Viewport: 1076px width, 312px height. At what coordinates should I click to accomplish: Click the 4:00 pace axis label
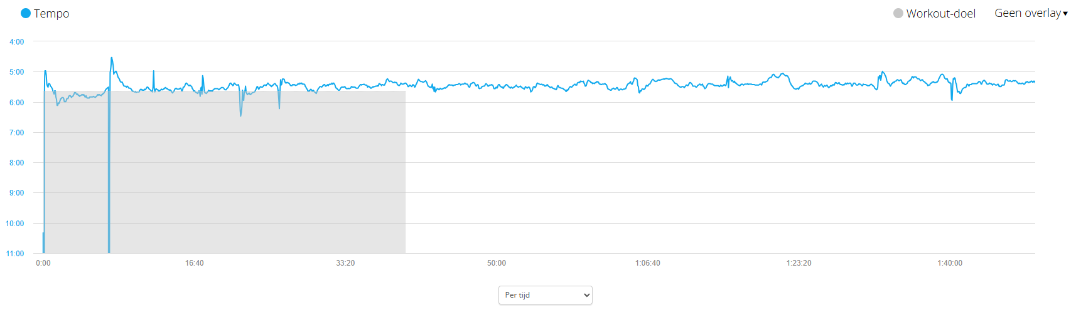pos(17,42)
